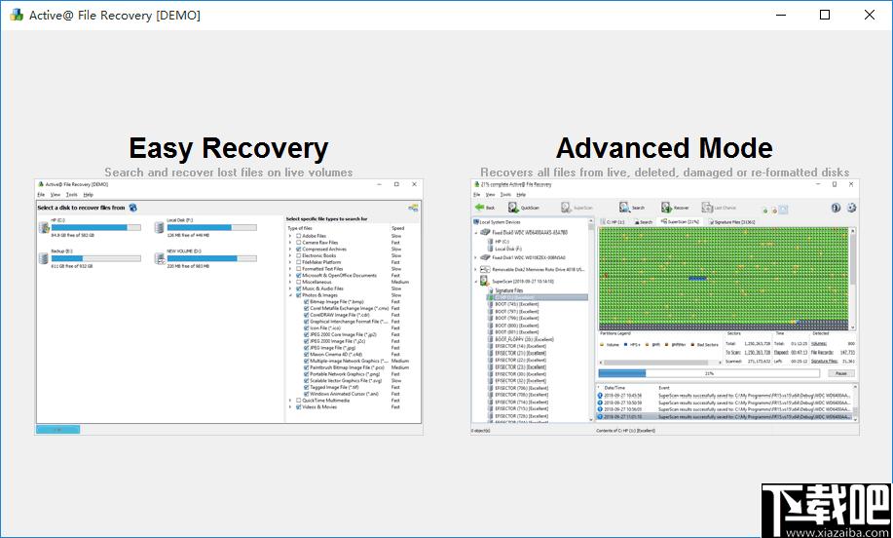Image resolution: width=893 pixels, height=538 pixels.
Task: Enable the Adobe Files checkbox
Action: click(299, 236)
